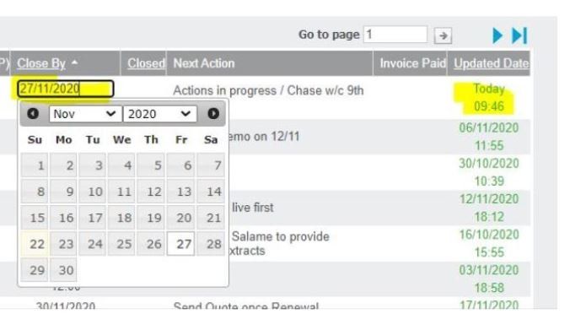Submit the go-to-page arrow button
This screenshot has height=330, width=570.
443,35
